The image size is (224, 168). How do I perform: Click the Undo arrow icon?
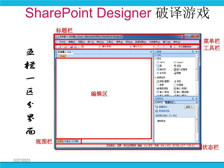(158, 47)
